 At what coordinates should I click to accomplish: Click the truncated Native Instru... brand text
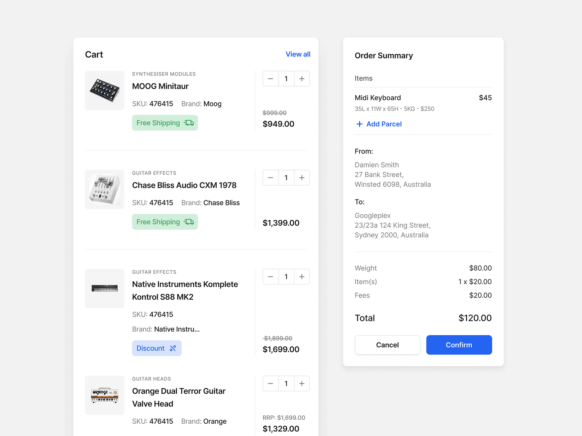click(x=177, y=329)
